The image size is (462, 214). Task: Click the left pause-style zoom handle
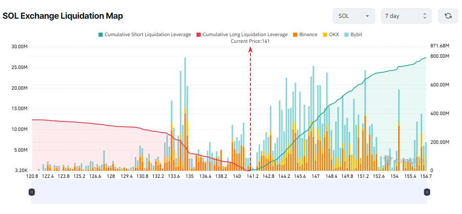[x=32, y=192]
